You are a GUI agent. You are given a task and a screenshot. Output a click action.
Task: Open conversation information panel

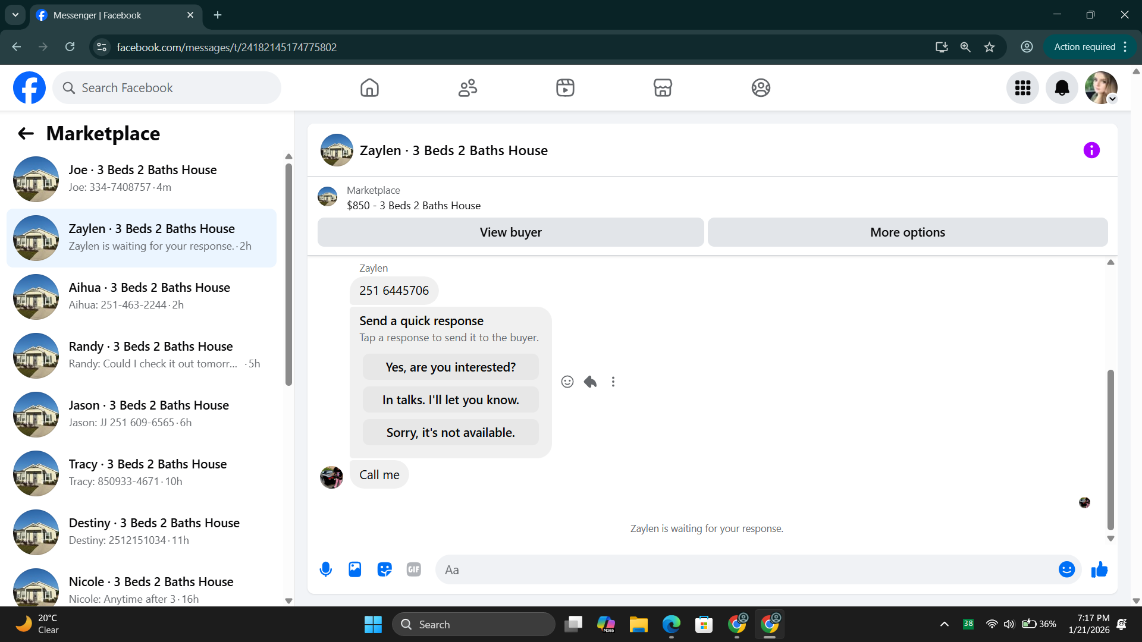click(x=1091, y=150)
